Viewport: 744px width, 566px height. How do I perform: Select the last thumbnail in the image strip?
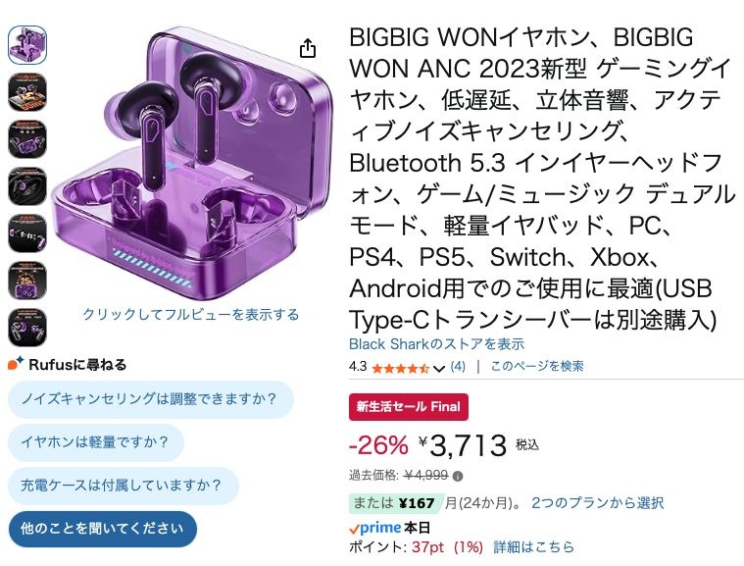(27, 327)
